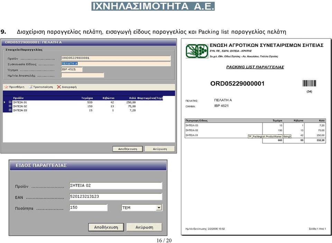Click the Τεμάχια column header in grid

pyautogui.click(x=87, y=98)
